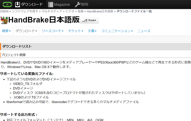Click the 下記のようなDVD list item
This screenshot has width=191, height=121.
pos(41,79)
